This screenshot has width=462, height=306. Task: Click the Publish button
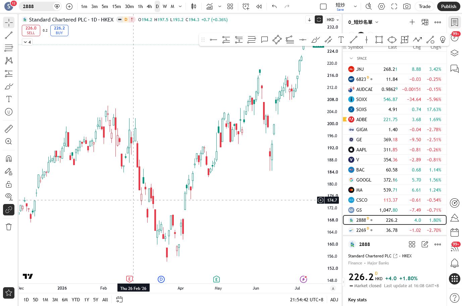(449, 6)
